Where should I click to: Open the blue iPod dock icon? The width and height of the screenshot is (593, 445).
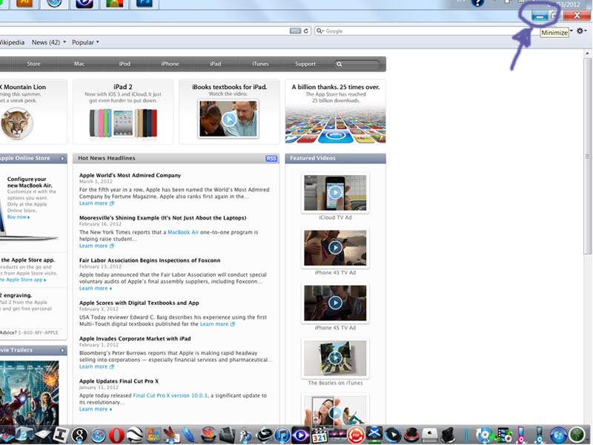(x=540, y=435)
